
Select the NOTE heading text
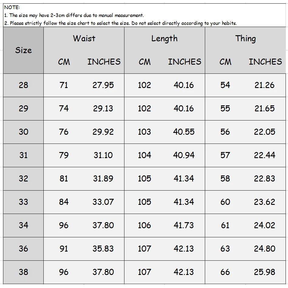click(x=12, y=7)
